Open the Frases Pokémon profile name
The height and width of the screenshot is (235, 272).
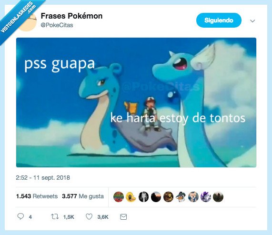point(71,16)
